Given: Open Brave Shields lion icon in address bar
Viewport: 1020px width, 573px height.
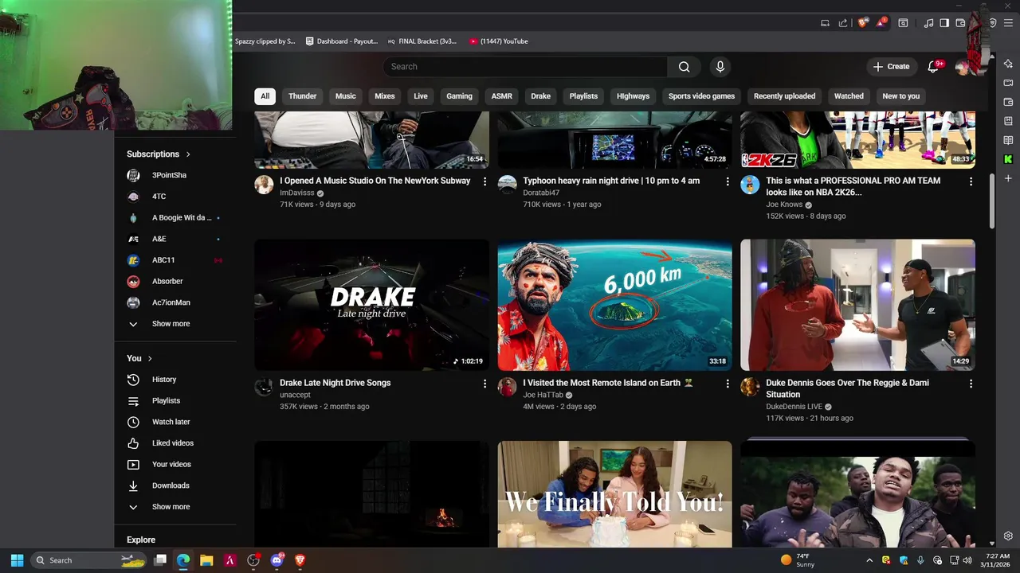Looking at the screenshot, I should tap(862, 23).
